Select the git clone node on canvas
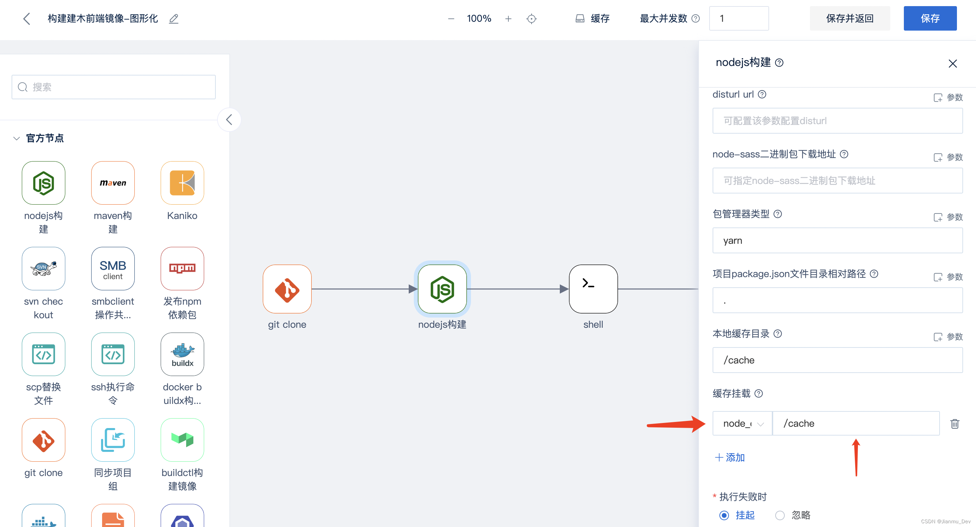 click(x=287, y=289)
